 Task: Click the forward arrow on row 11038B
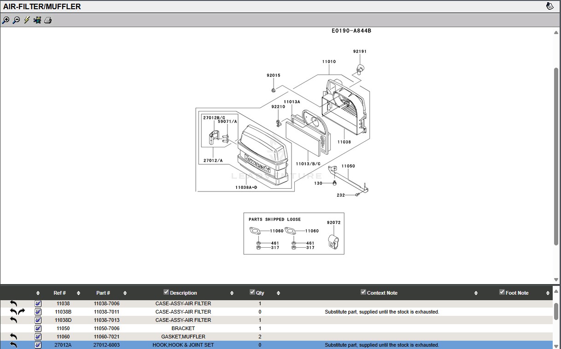[21, 312]
